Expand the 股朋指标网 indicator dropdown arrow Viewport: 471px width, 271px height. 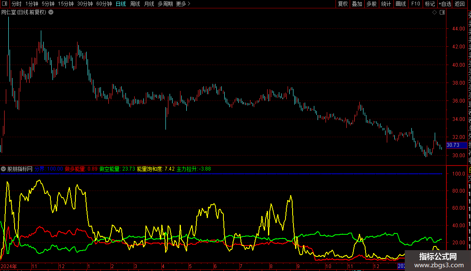point(3,169)
